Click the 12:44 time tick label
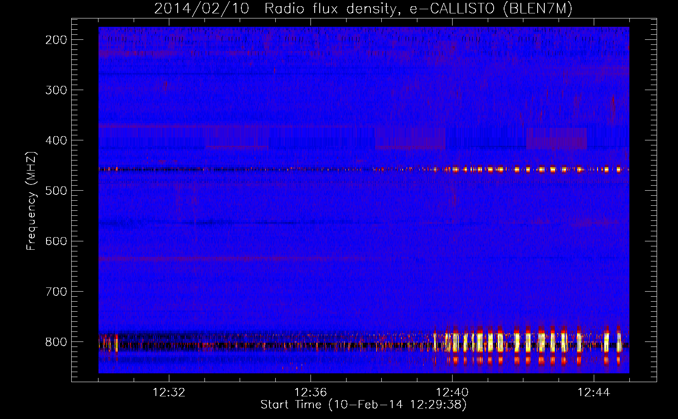 pyautogui.click(x=594, y=393)
